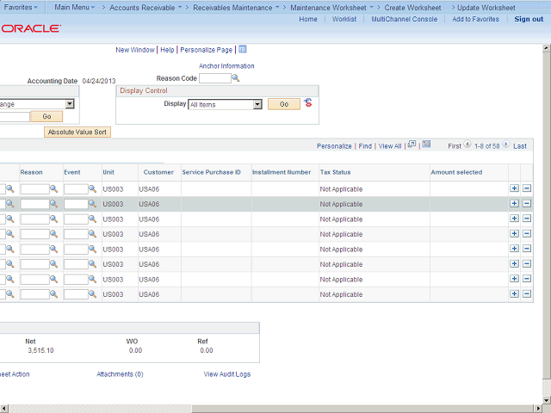Click the download to spreadsheet icon in grid header
This screenshot has height=413, width=551.
(426, 145)
